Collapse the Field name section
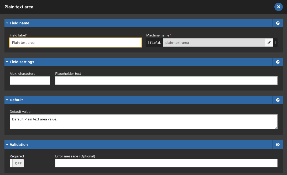This screenshot has height=175, width=287. pyautogui.click(x=7, y=23)
